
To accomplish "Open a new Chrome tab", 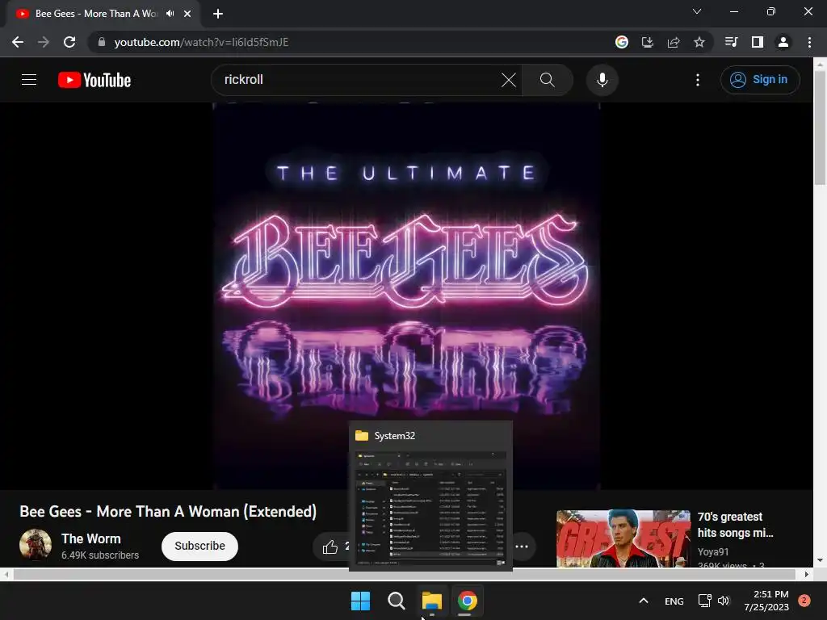I will click(218, 14).
